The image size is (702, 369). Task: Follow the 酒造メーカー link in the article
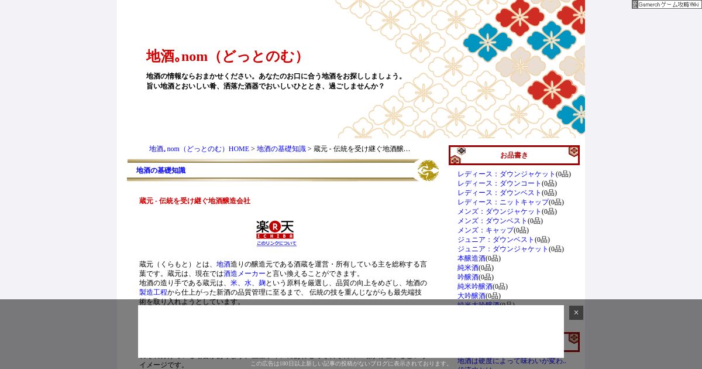click(x=245, y=274)
